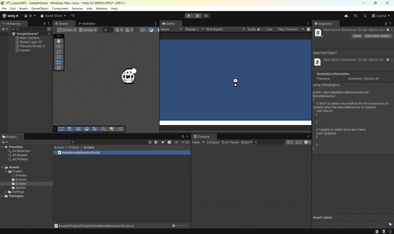Click the grid snapping icon
Screen dimensions: 394x234
117,30
